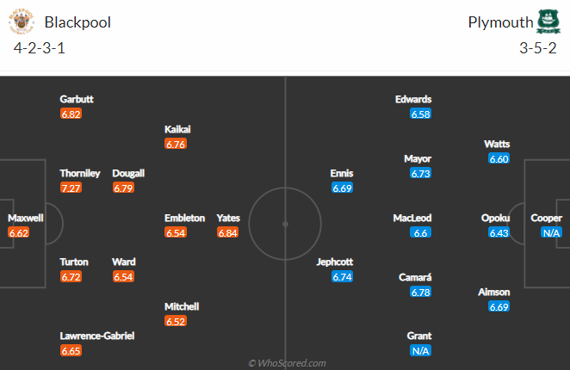Click on player Kaikai
The image size is (570, 370).
177,129
